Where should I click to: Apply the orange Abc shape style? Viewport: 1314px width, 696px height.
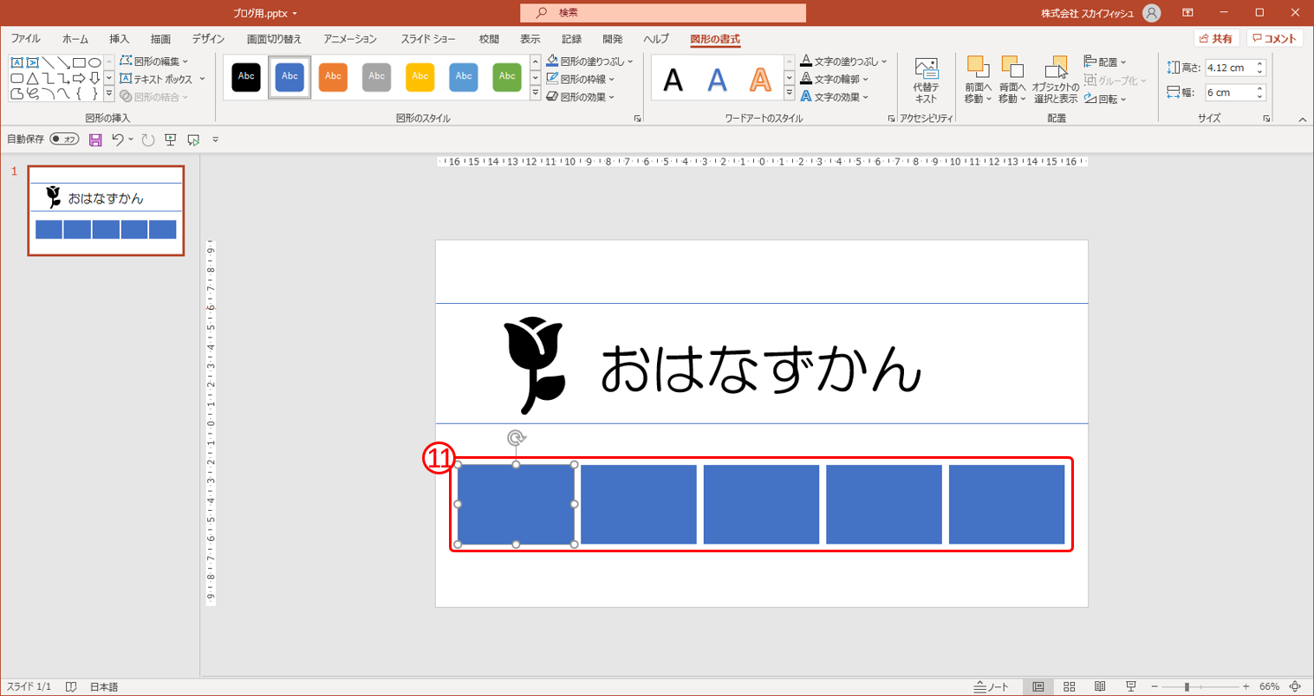pyautogui.click(x=333, y=77)
